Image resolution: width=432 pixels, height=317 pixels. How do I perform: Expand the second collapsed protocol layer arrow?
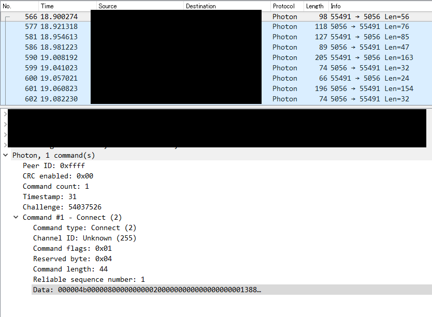5,125
